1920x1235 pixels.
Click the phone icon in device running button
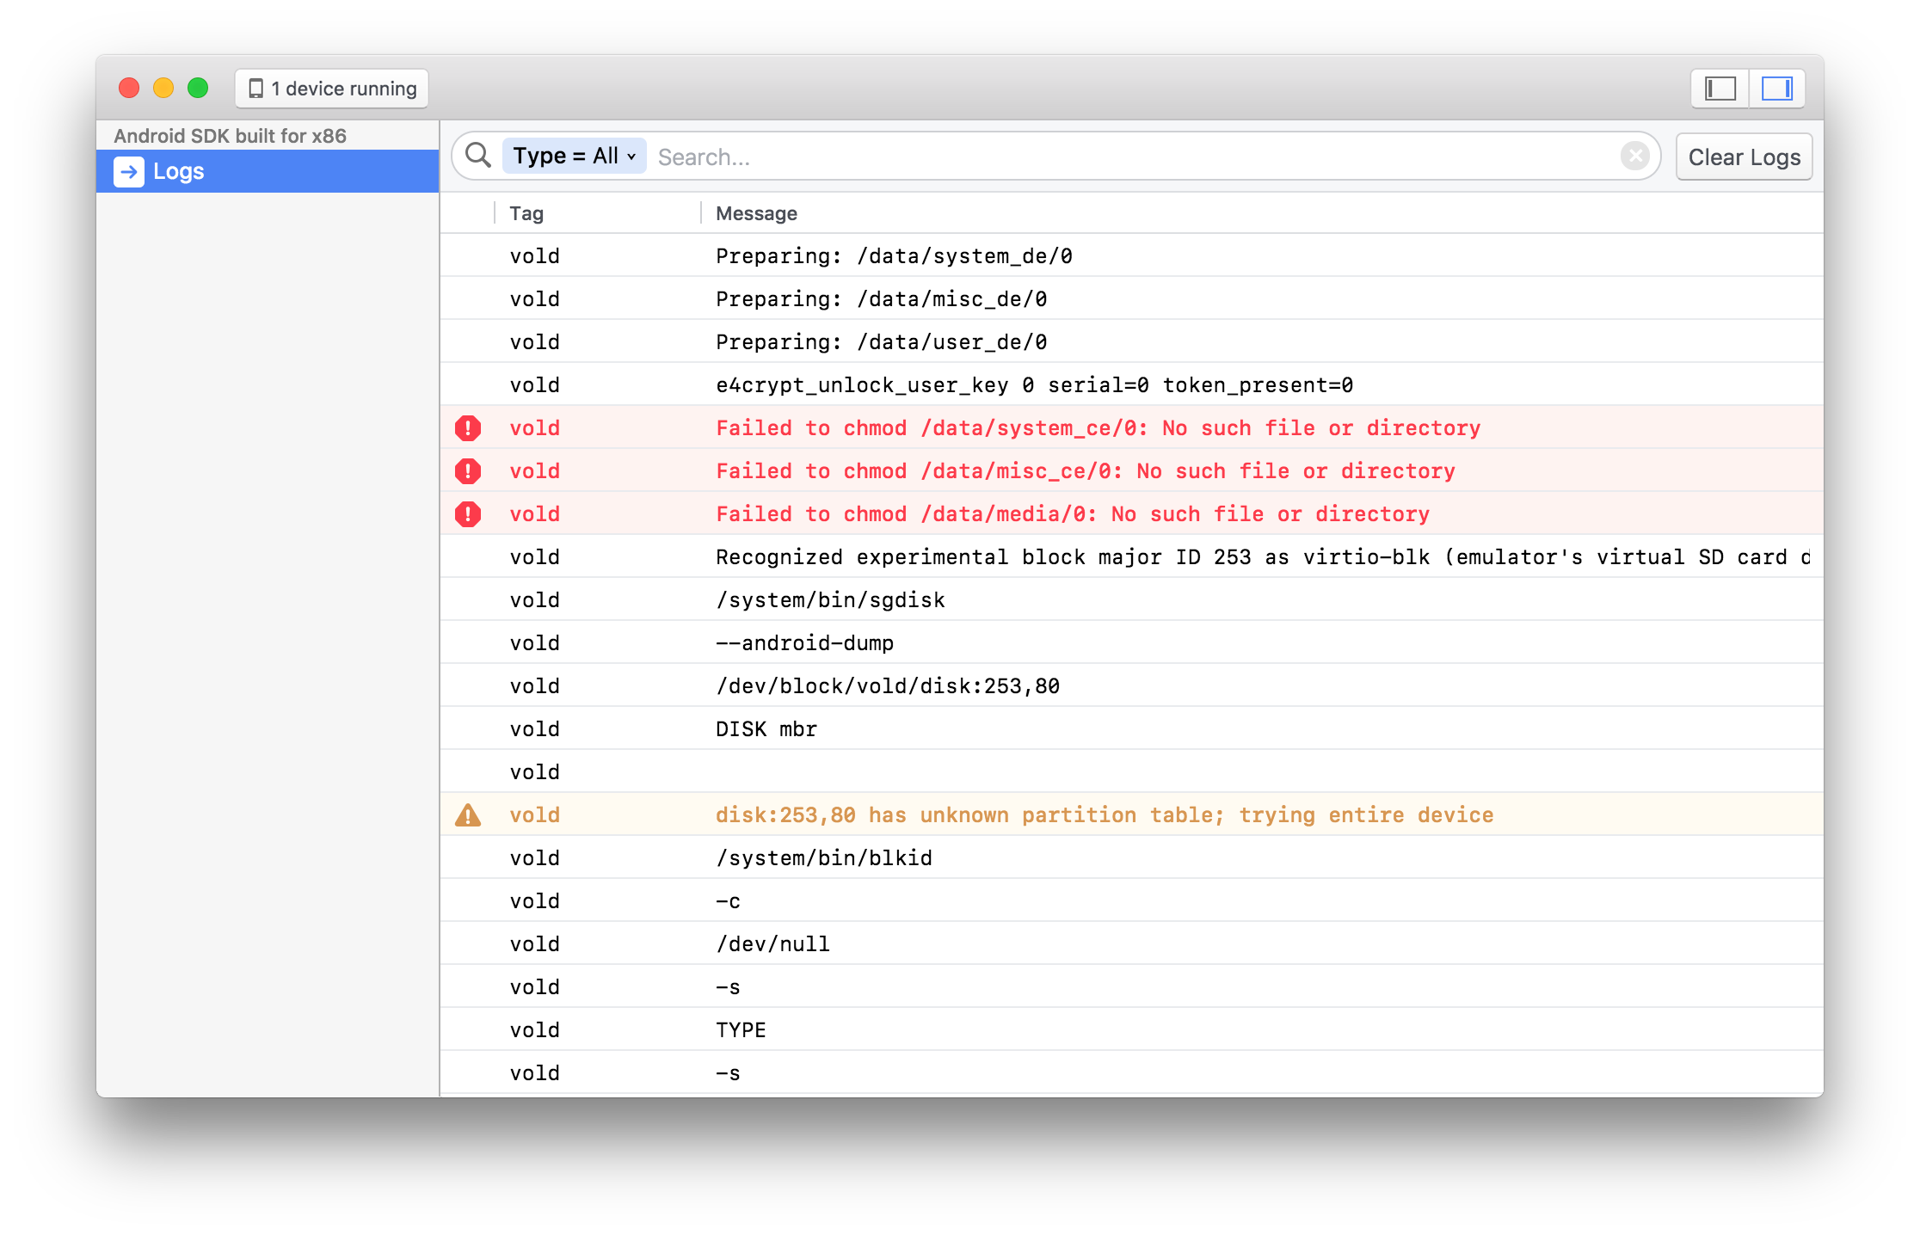tap(256, 87)
